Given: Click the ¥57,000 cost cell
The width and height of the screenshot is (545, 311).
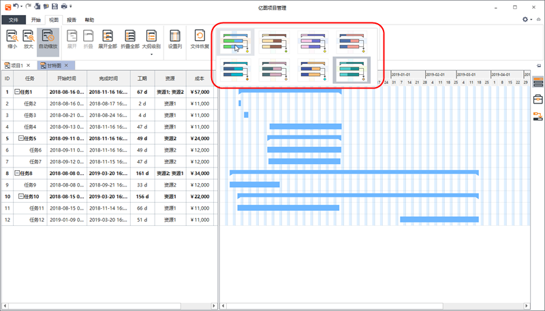Looking at the screenshot, I should (200, 92).
